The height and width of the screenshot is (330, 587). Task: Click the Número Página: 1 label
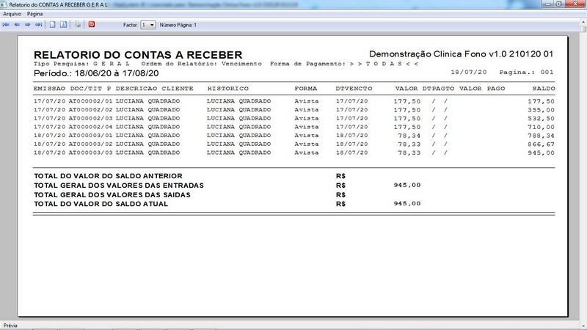pos(178,25)
